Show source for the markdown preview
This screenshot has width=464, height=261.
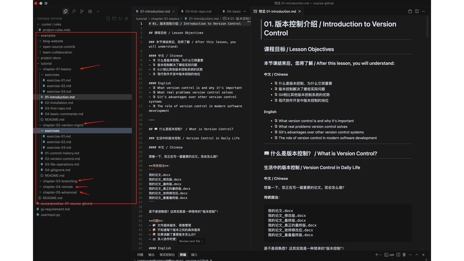[x=410, y=12]
